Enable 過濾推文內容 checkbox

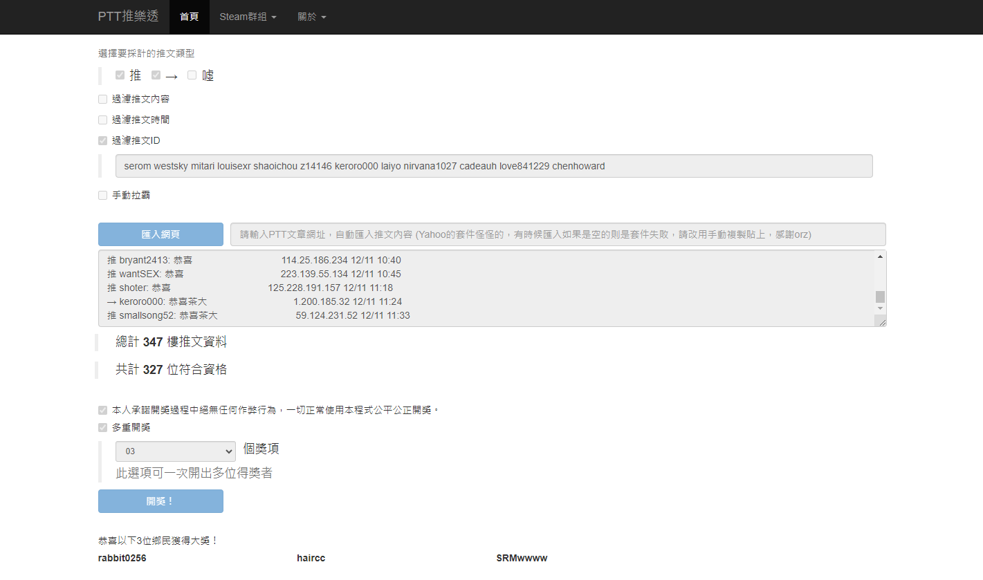pos(103,100)
